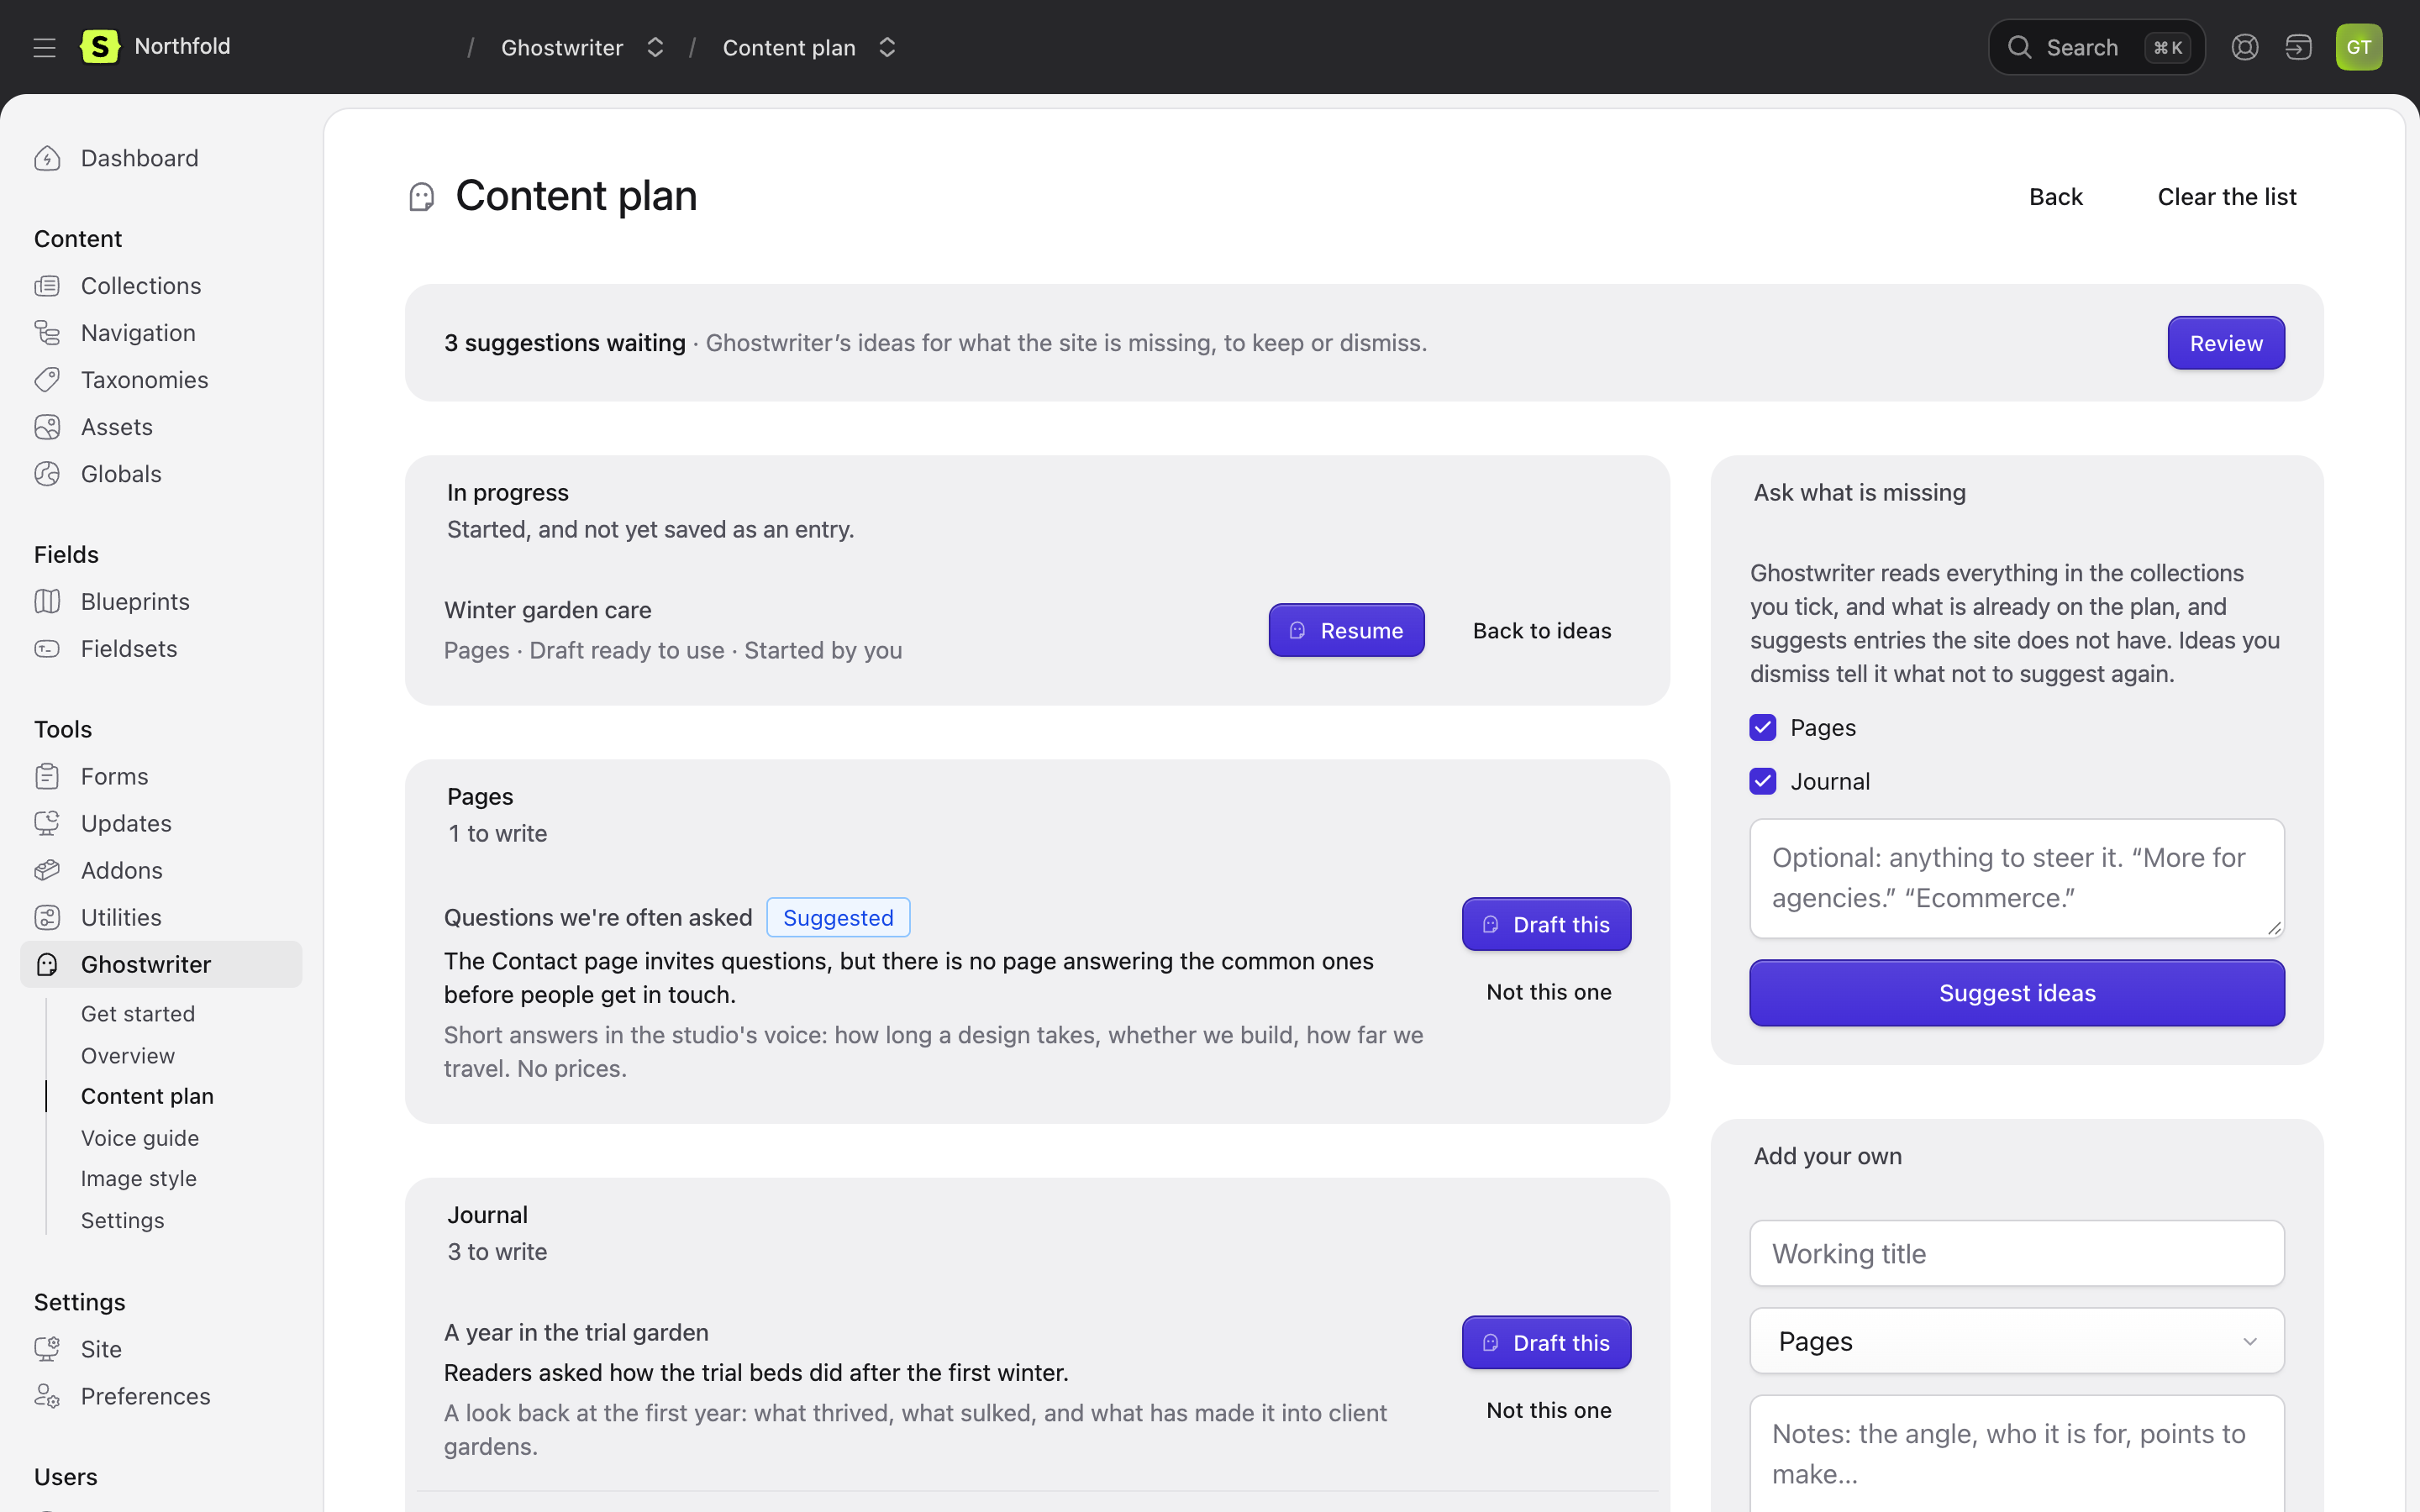
Task: Click the optional steering text area
Action: coord(2017,878)
